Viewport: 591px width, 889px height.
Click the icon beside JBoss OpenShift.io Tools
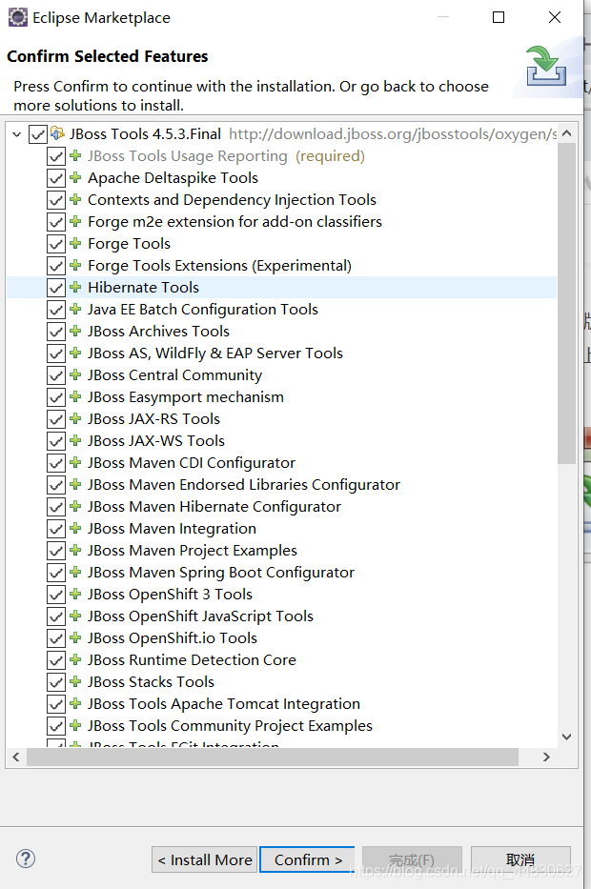point(75,637)
